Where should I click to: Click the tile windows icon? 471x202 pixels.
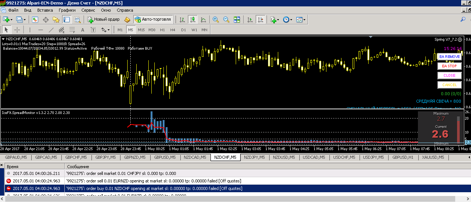[x=237, y=19]
